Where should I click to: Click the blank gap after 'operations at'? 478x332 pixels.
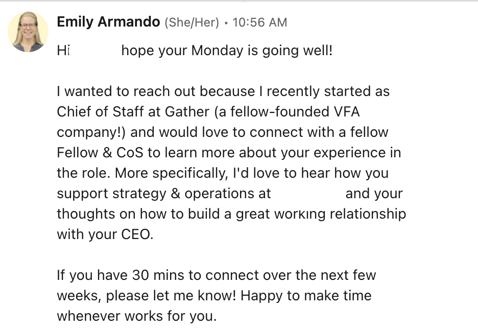[308, 193]
